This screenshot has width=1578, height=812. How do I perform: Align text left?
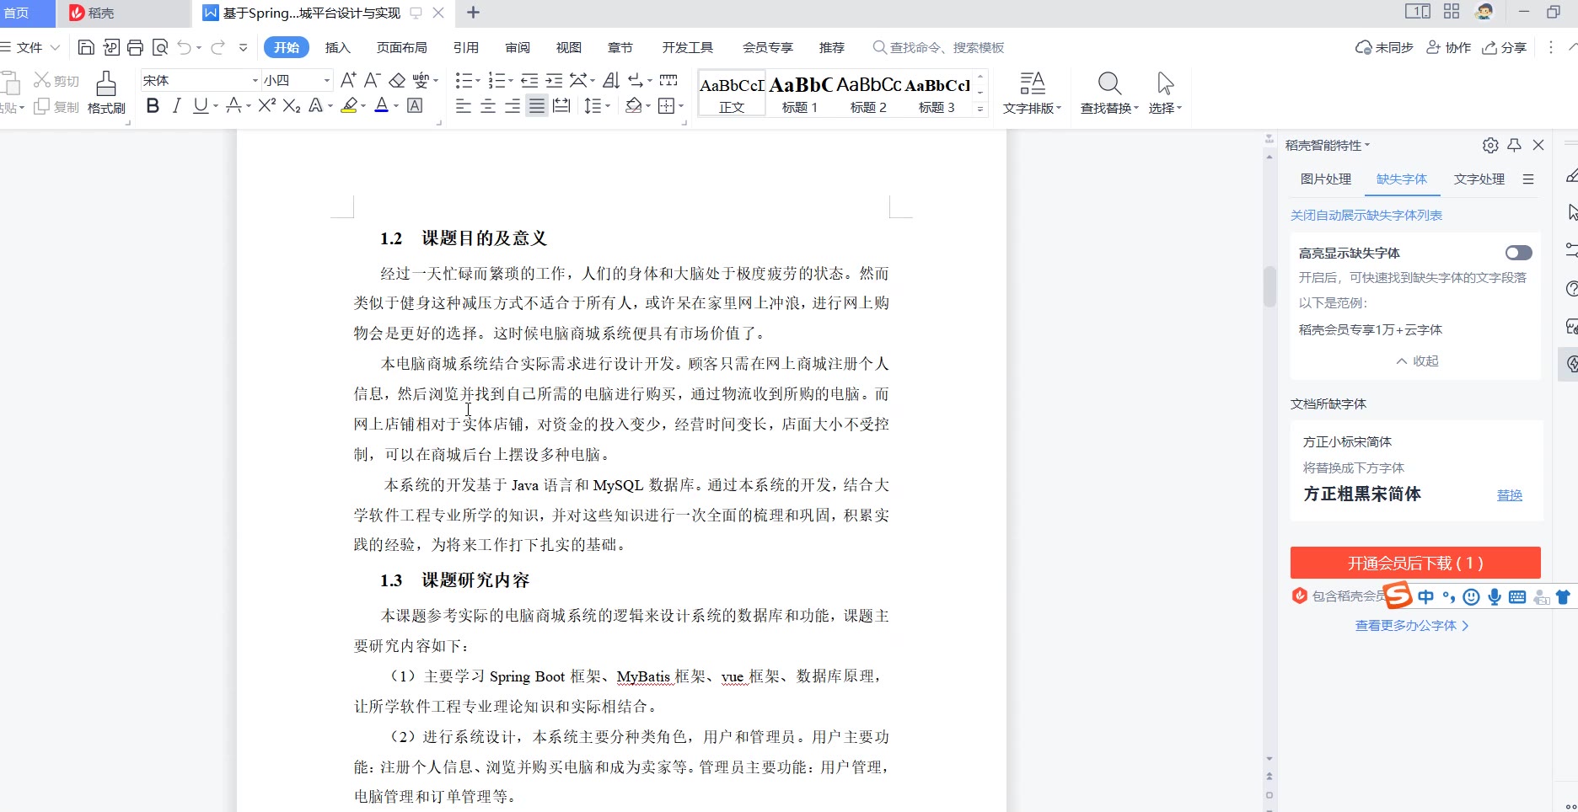pyautogui.click(x=463, y=105)
